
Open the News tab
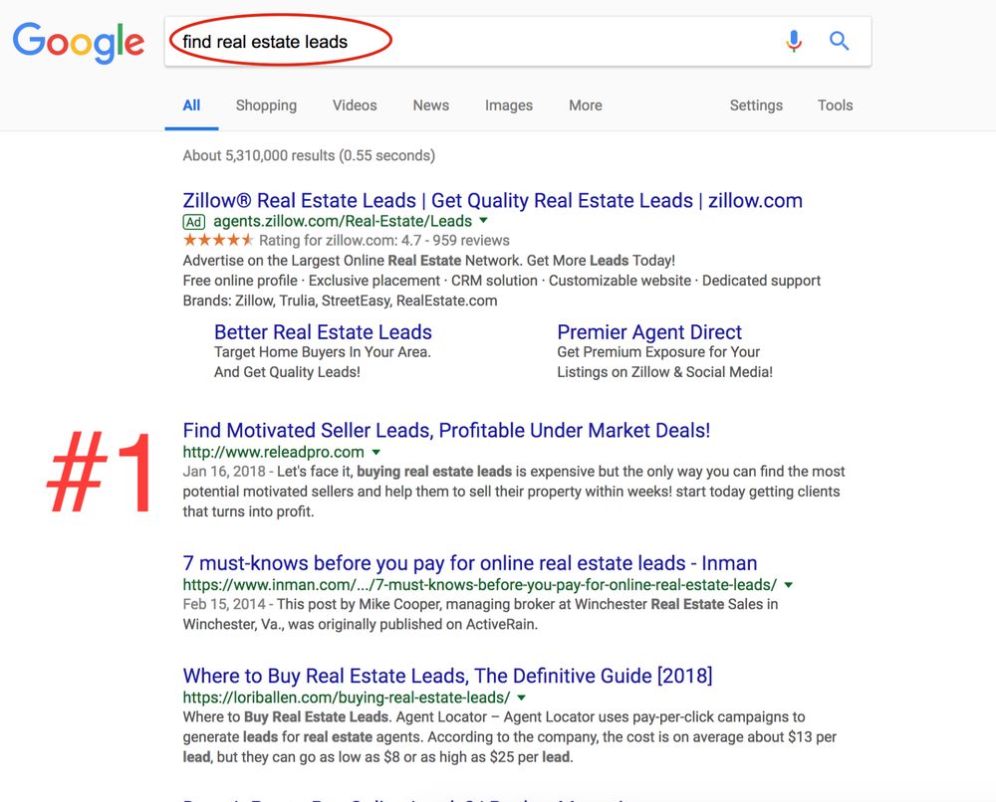(x=430, y=105)
